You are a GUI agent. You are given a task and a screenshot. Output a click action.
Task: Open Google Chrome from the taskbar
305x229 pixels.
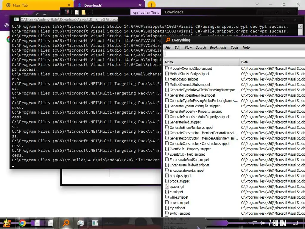22,223
